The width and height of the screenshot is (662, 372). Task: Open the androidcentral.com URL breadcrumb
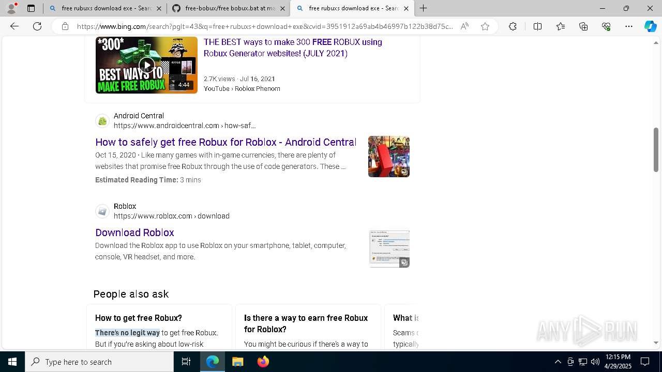pyautogui.click(x=185, y=126)
